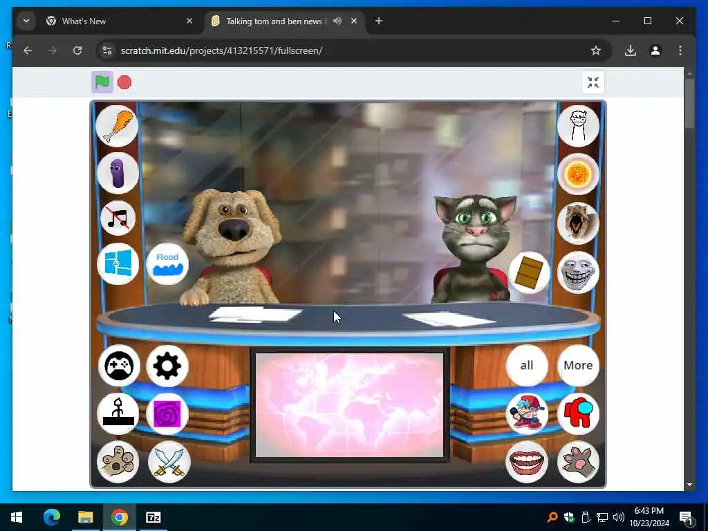The height and width of the screenshot is (531, 708).
Task: Trigger the Flood button
Action: pyautogui.click(x=167, y=263)
